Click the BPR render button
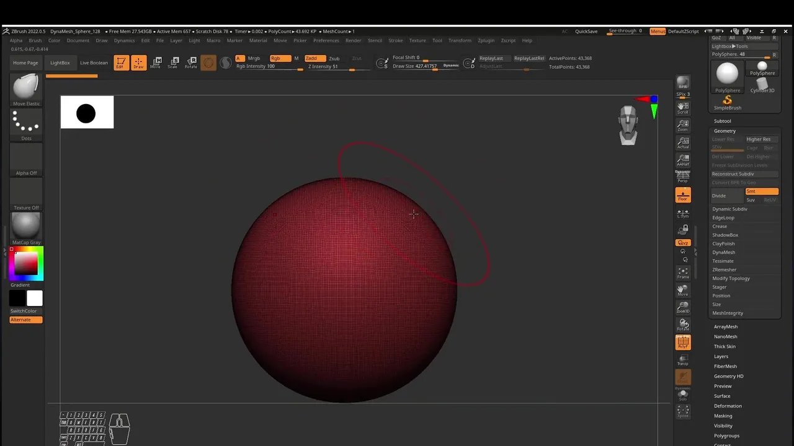The image size is (794, 446). point(683,83)
